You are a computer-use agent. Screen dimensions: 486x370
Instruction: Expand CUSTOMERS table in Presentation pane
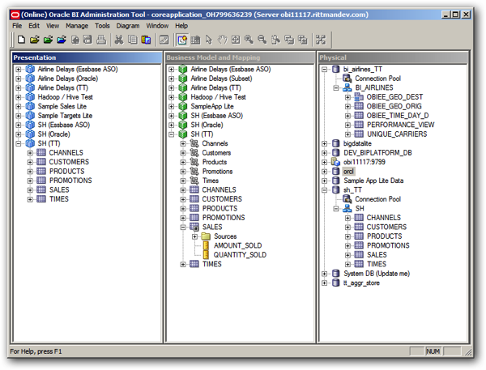pyautogui.click(x=30, y=162)
